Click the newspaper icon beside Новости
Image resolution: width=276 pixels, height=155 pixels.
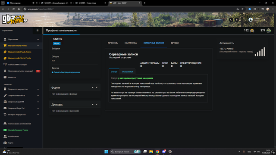pyautogui.click(x=5, y=77)
